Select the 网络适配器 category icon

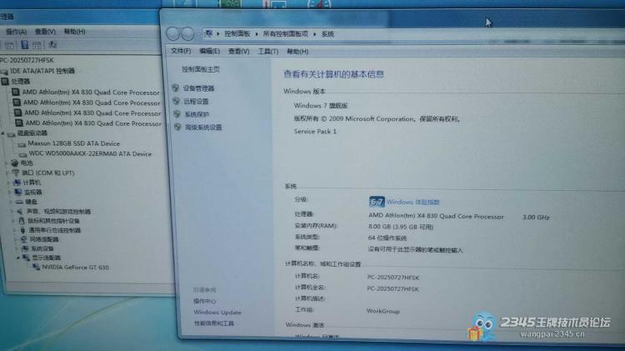24,239
